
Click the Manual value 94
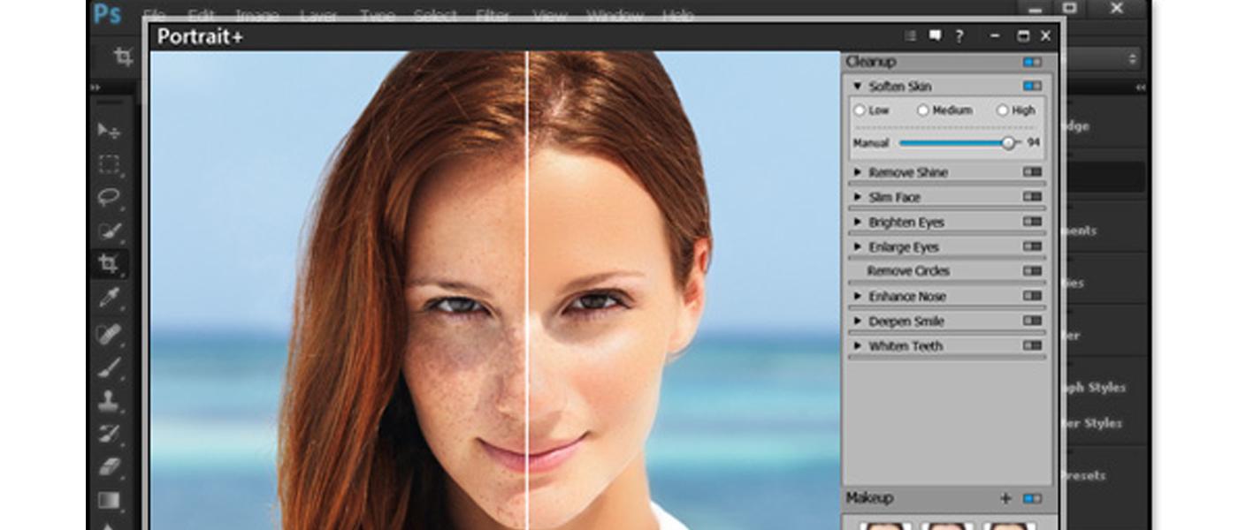[x=1034, y=142]
